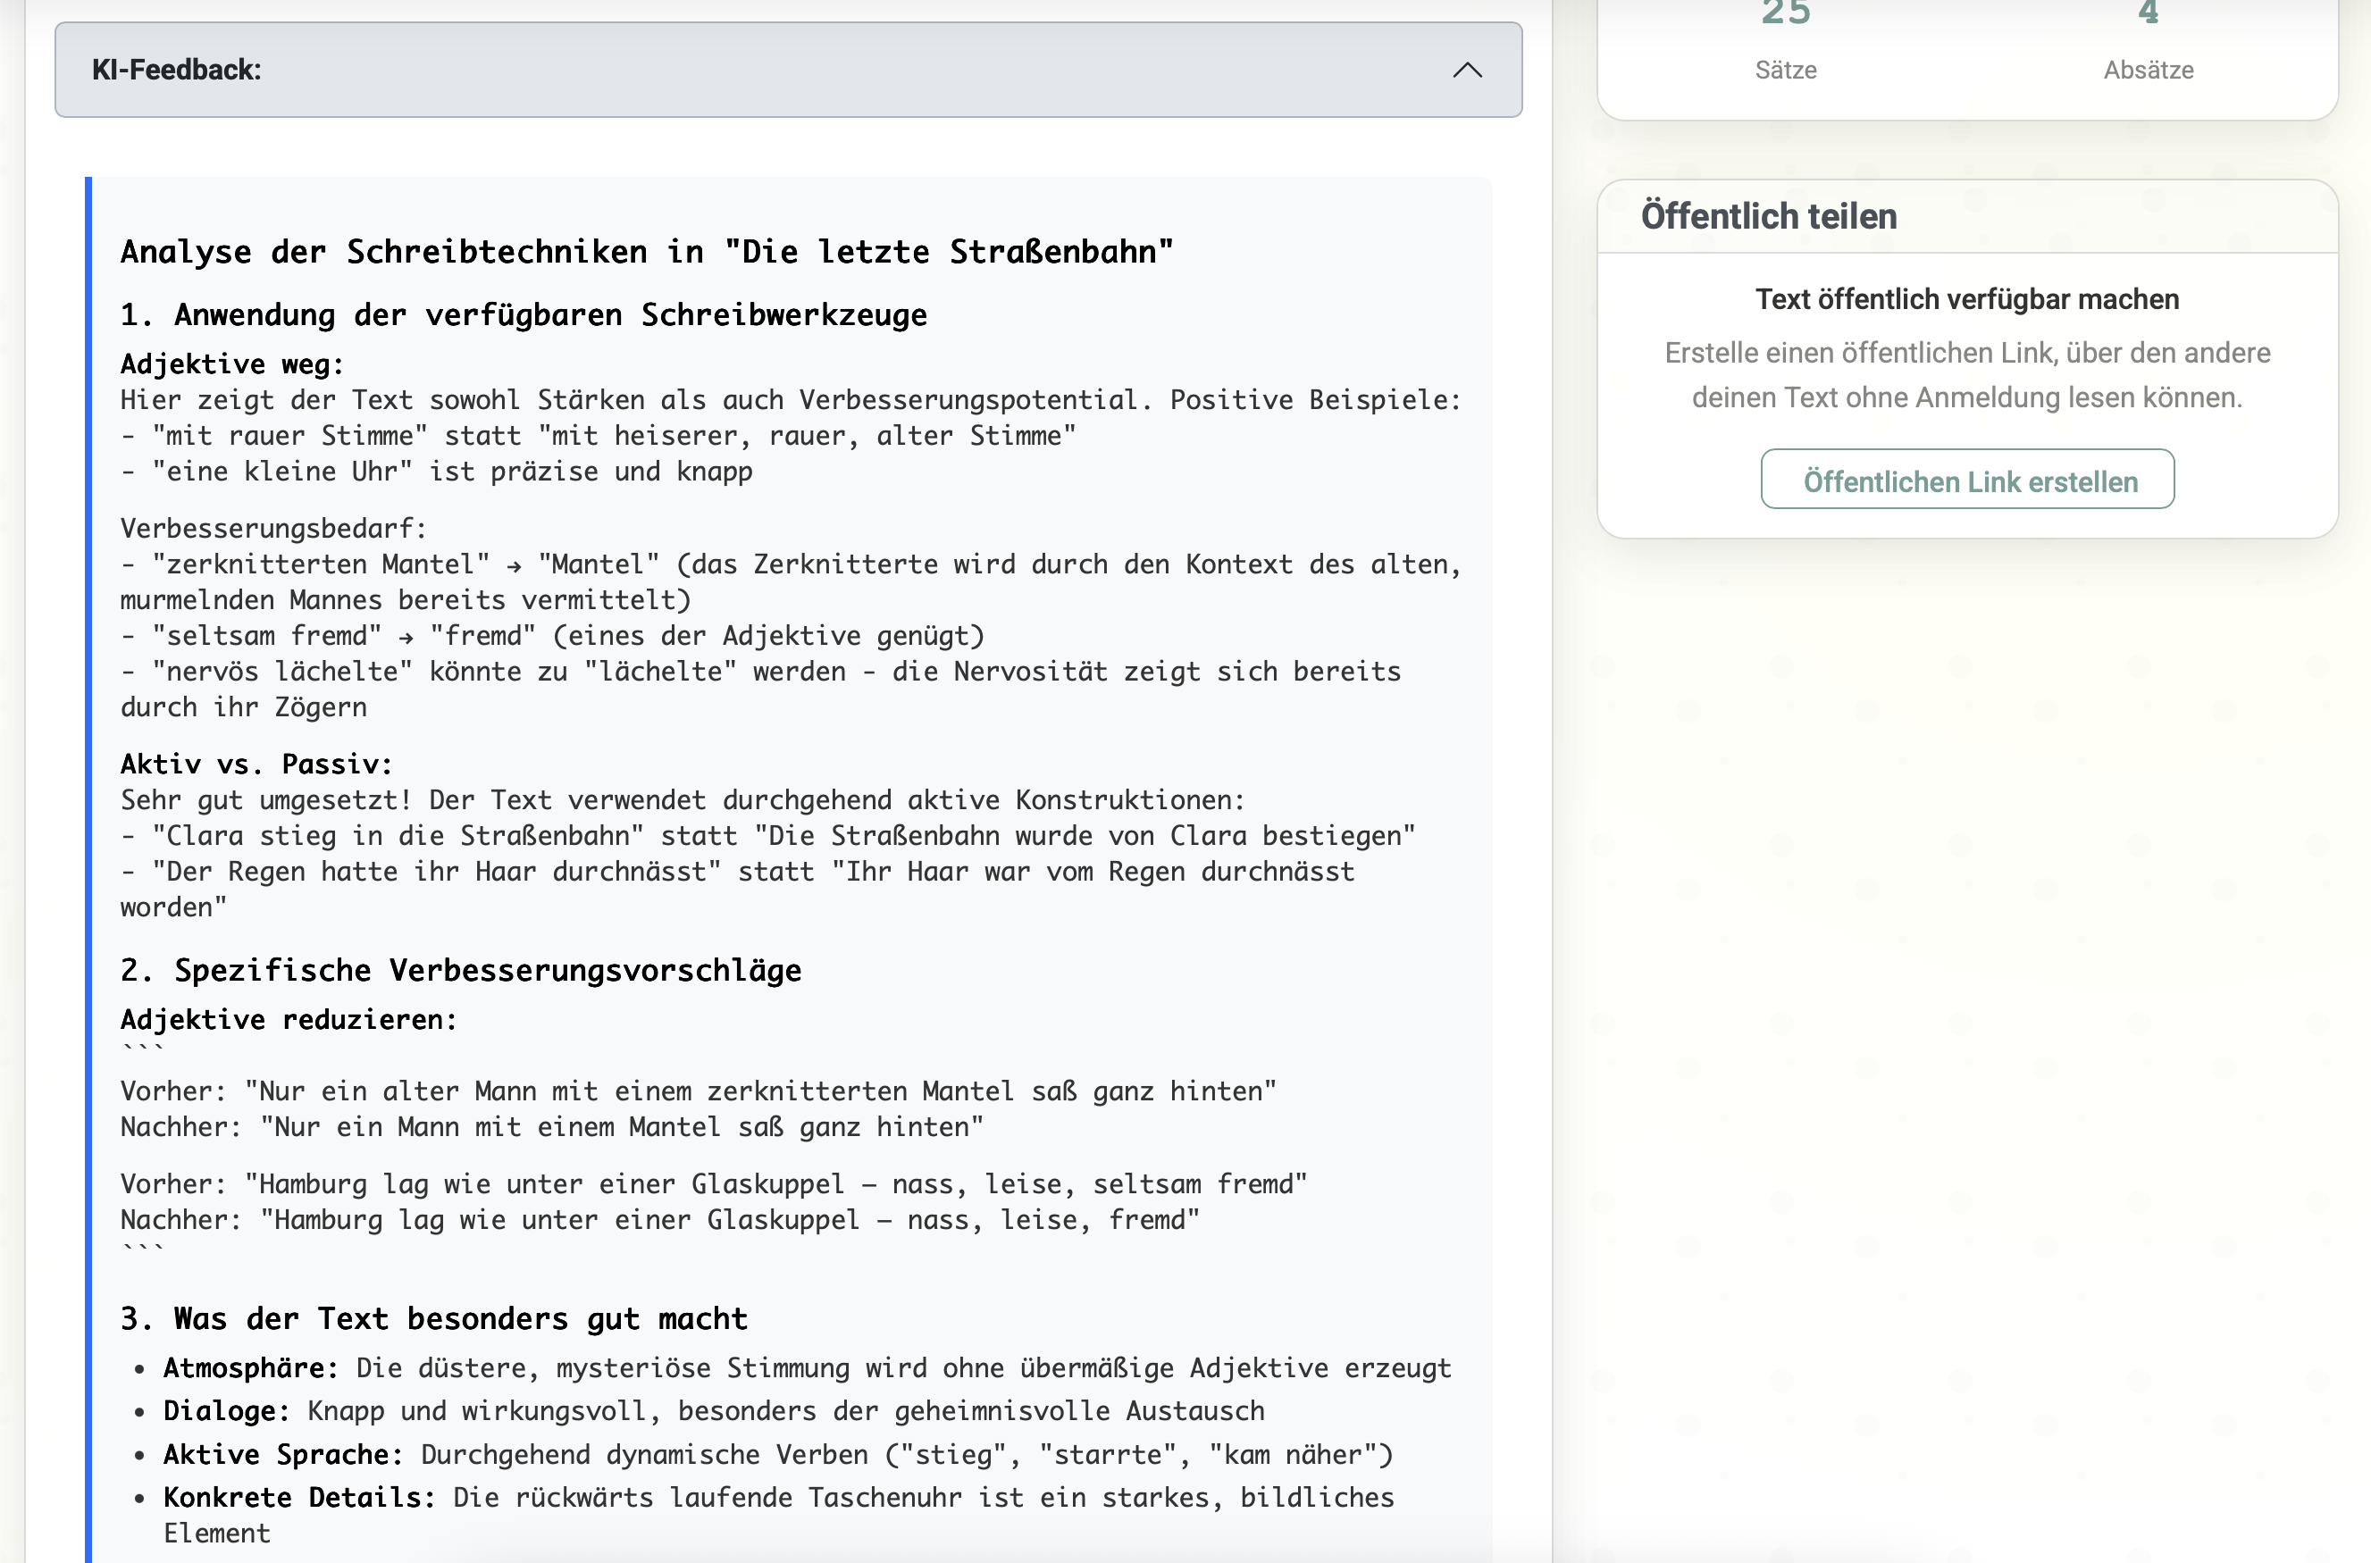Image resolution: width=2371 pixels, height=1563 pixels.
Task: Click the Sätze count label
Action: 1785,70
